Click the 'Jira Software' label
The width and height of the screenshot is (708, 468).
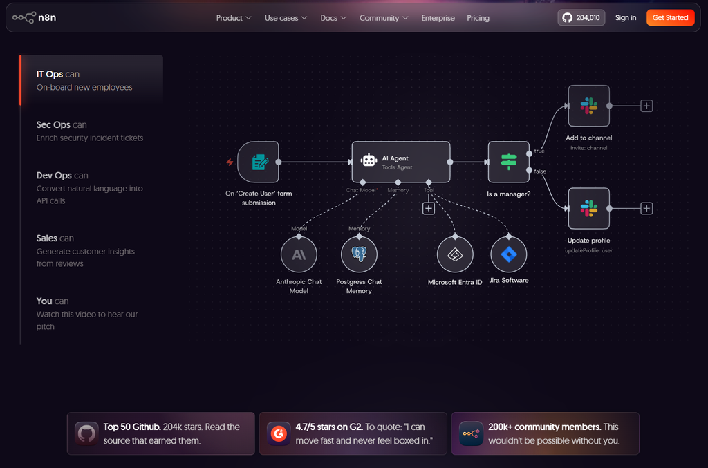tap(509, 280)
